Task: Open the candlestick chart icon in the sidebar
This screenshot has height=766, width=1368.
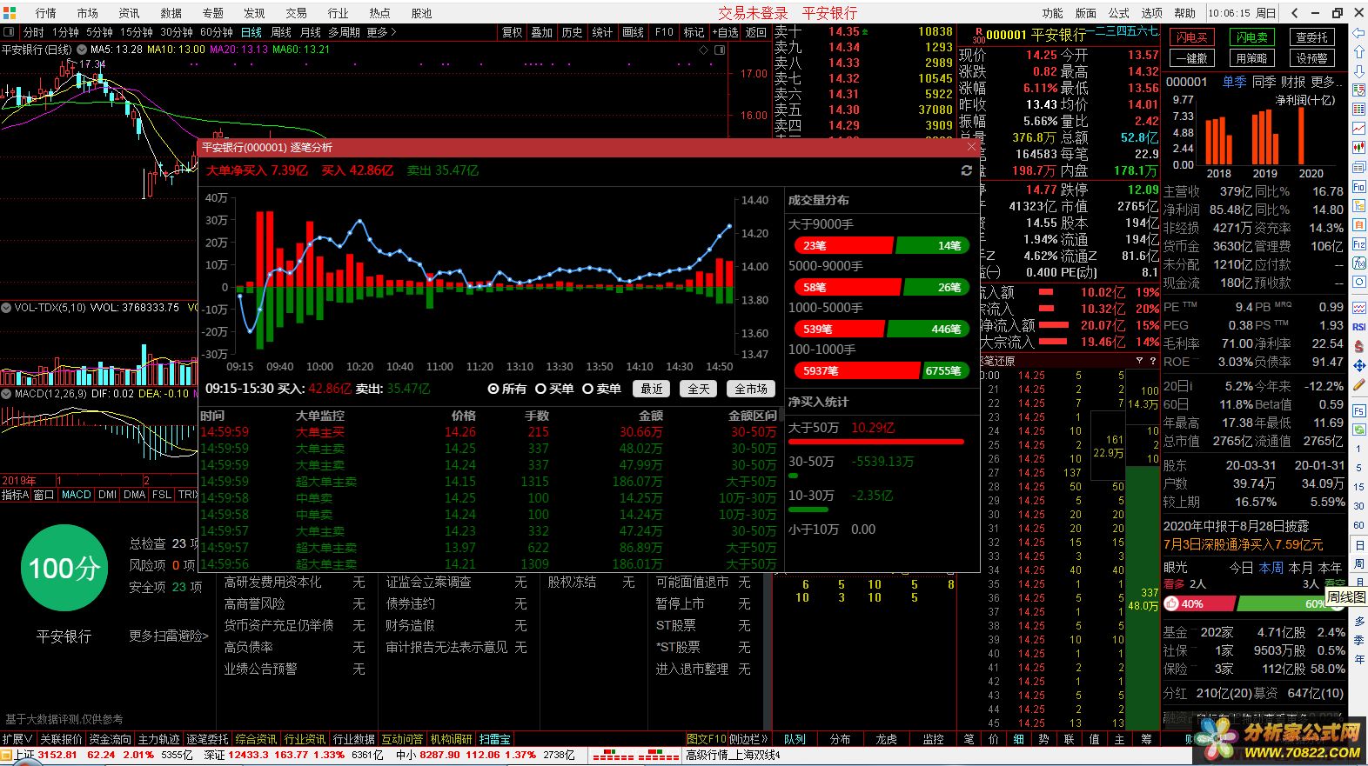Action: pos(1358,147)
